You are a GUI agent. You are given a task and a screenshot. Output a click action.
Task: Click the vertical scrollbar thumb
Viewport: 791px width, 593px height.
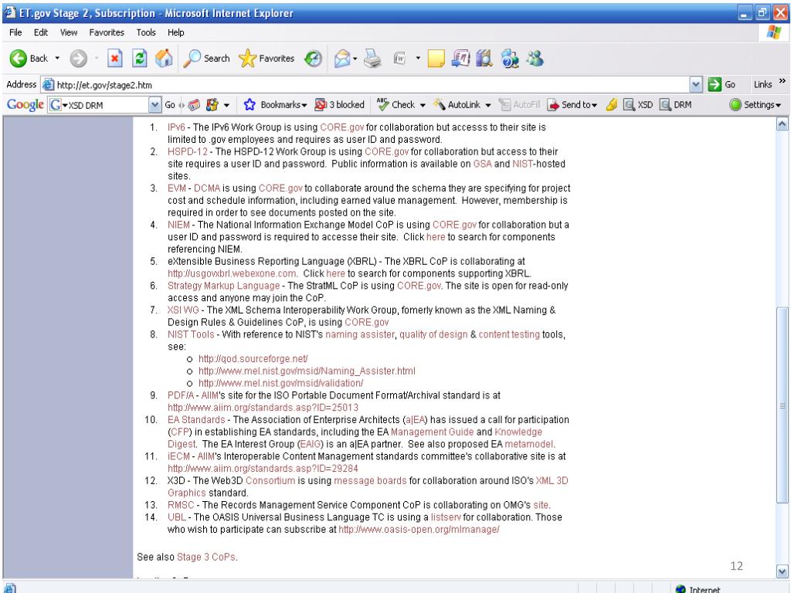click(x=782, y=405)
